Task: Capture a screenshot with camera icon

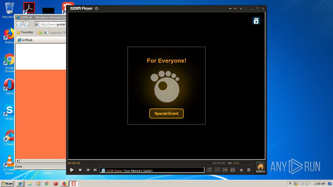Action: point(233,170)
